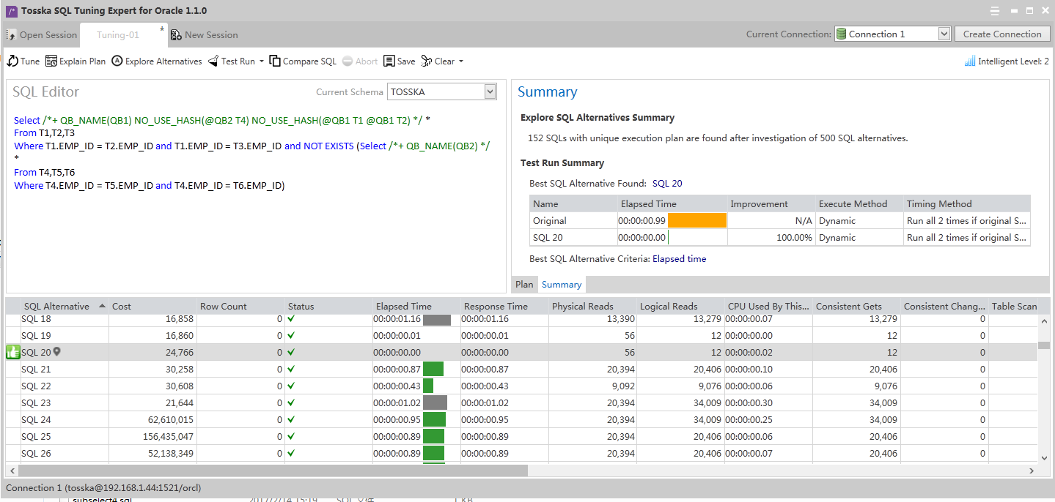Open the Current Connection dropdown
This screenshot has width=1055, height=502.
click(943, 34)
